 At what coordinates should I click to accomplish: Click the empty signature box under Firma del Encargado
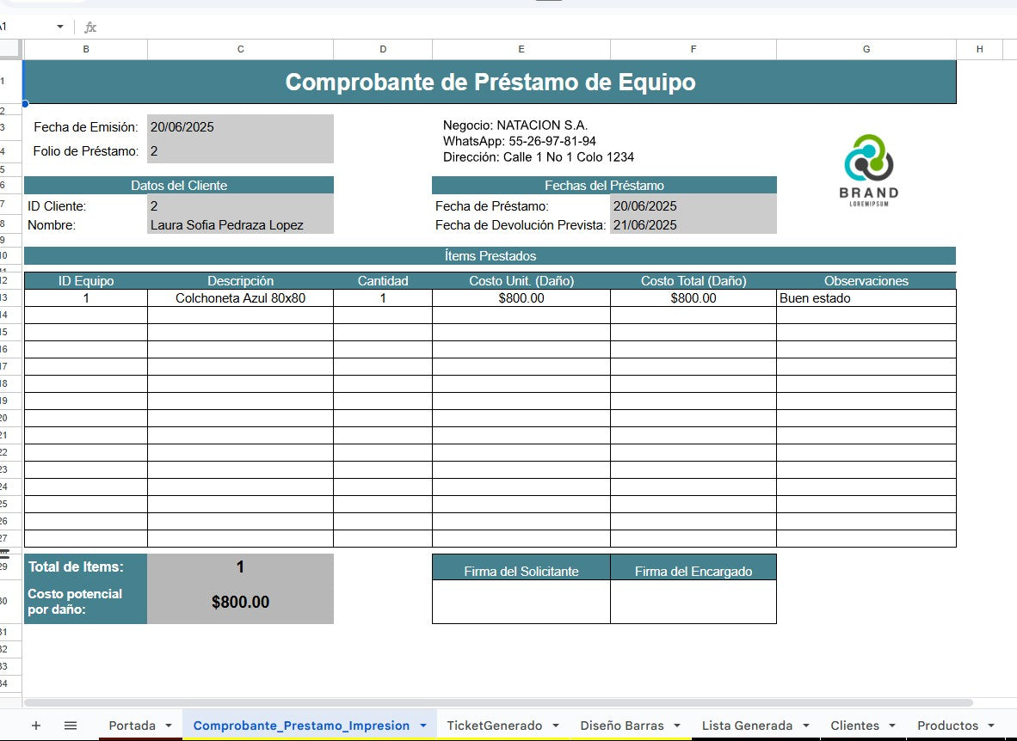click(x=693, y=602)
